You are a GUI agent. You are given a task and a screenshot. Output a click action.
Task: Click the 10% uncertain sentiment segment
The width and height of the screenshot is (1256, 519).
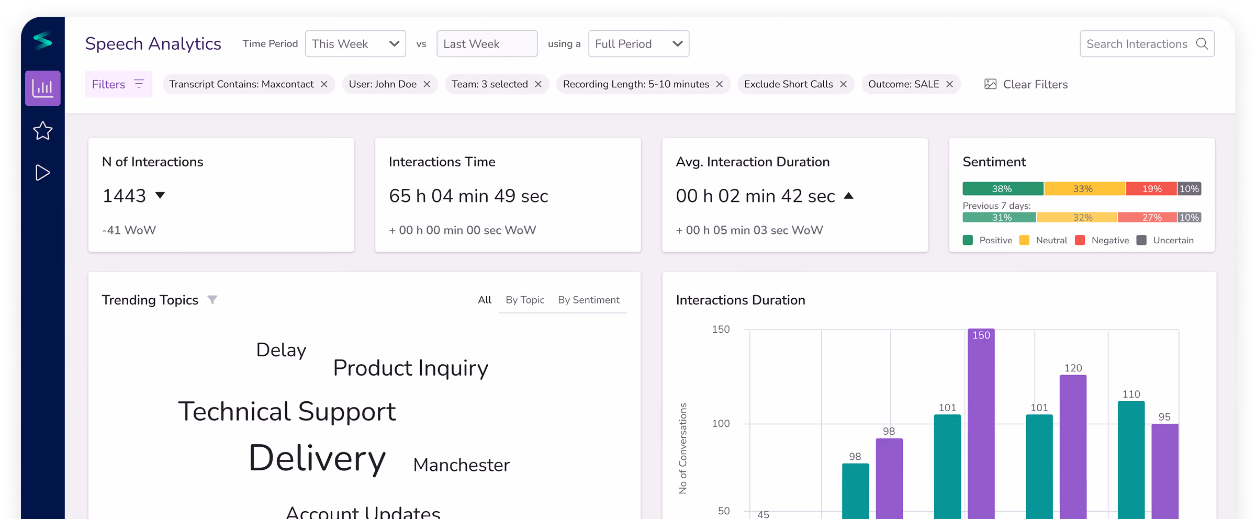click(1189, 189)
